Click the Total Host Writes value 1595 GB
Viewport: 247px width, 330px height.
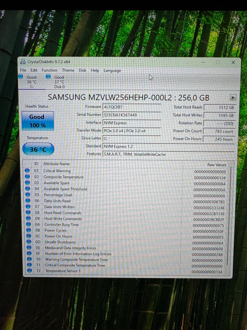click(219, 115)
